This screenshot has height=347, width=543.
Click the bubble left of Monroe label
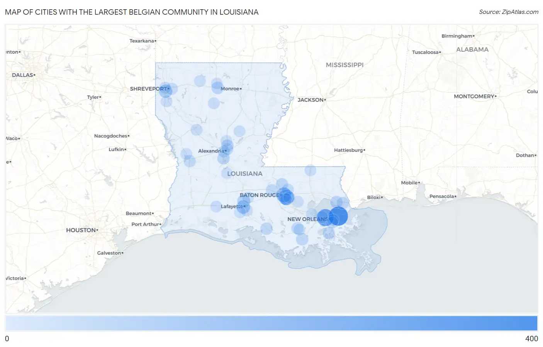pos(217,87)
